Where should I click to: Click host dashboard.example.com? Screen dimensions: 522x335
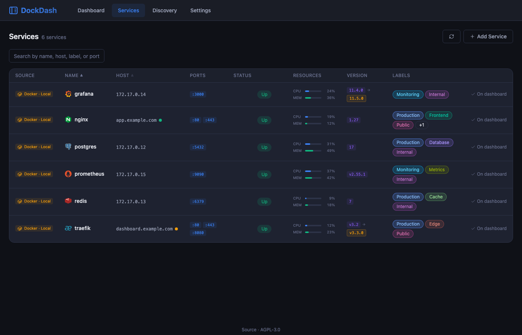(144, 229)
